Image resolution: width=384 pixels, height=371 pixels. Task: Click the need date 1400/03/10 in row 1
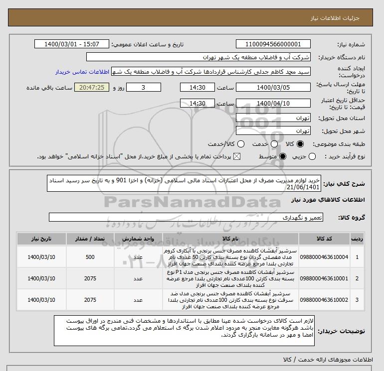41,257
